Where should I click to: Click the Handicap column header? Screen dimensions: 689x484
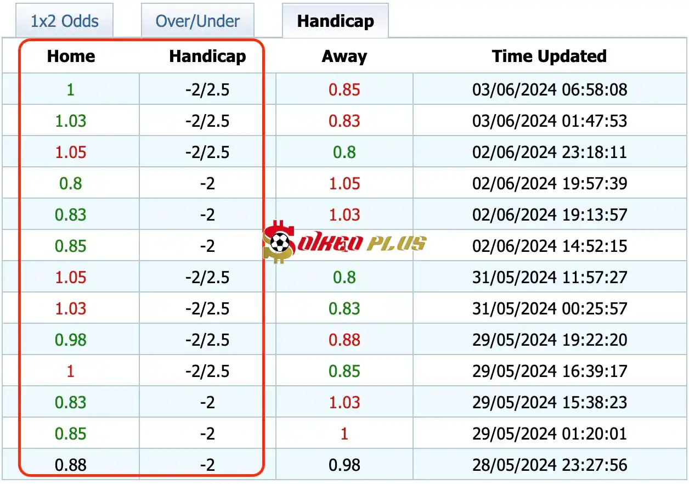[x=207, y=56]
